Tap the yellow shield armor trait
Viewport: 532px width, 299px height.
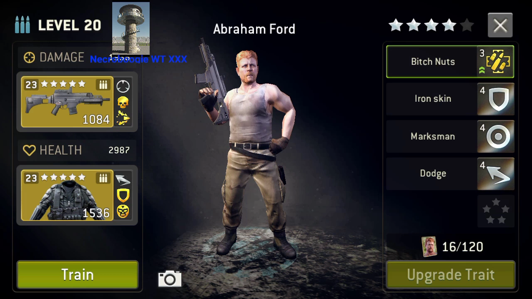click(123, 195)
